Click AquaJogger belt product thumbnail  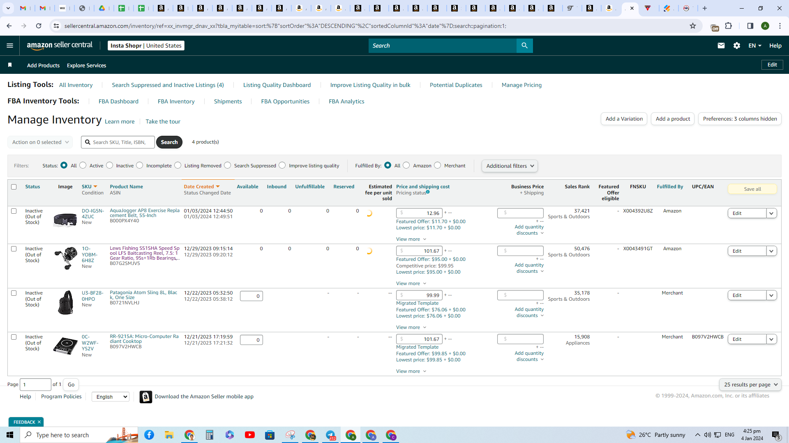pos(65,220)
